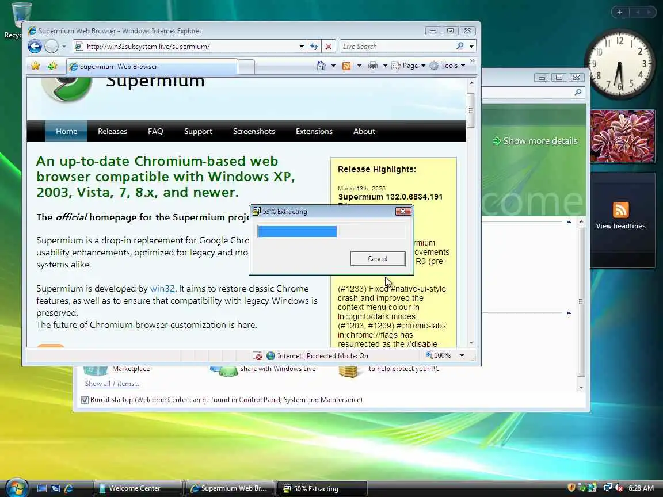Collapse the first Welcome Center section
The height and width of the screenshot is (497, 663).
[x=569, y=222]
